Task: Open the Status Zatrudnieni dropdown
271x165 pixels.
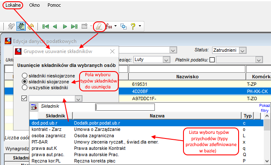Action: point(242,51)
